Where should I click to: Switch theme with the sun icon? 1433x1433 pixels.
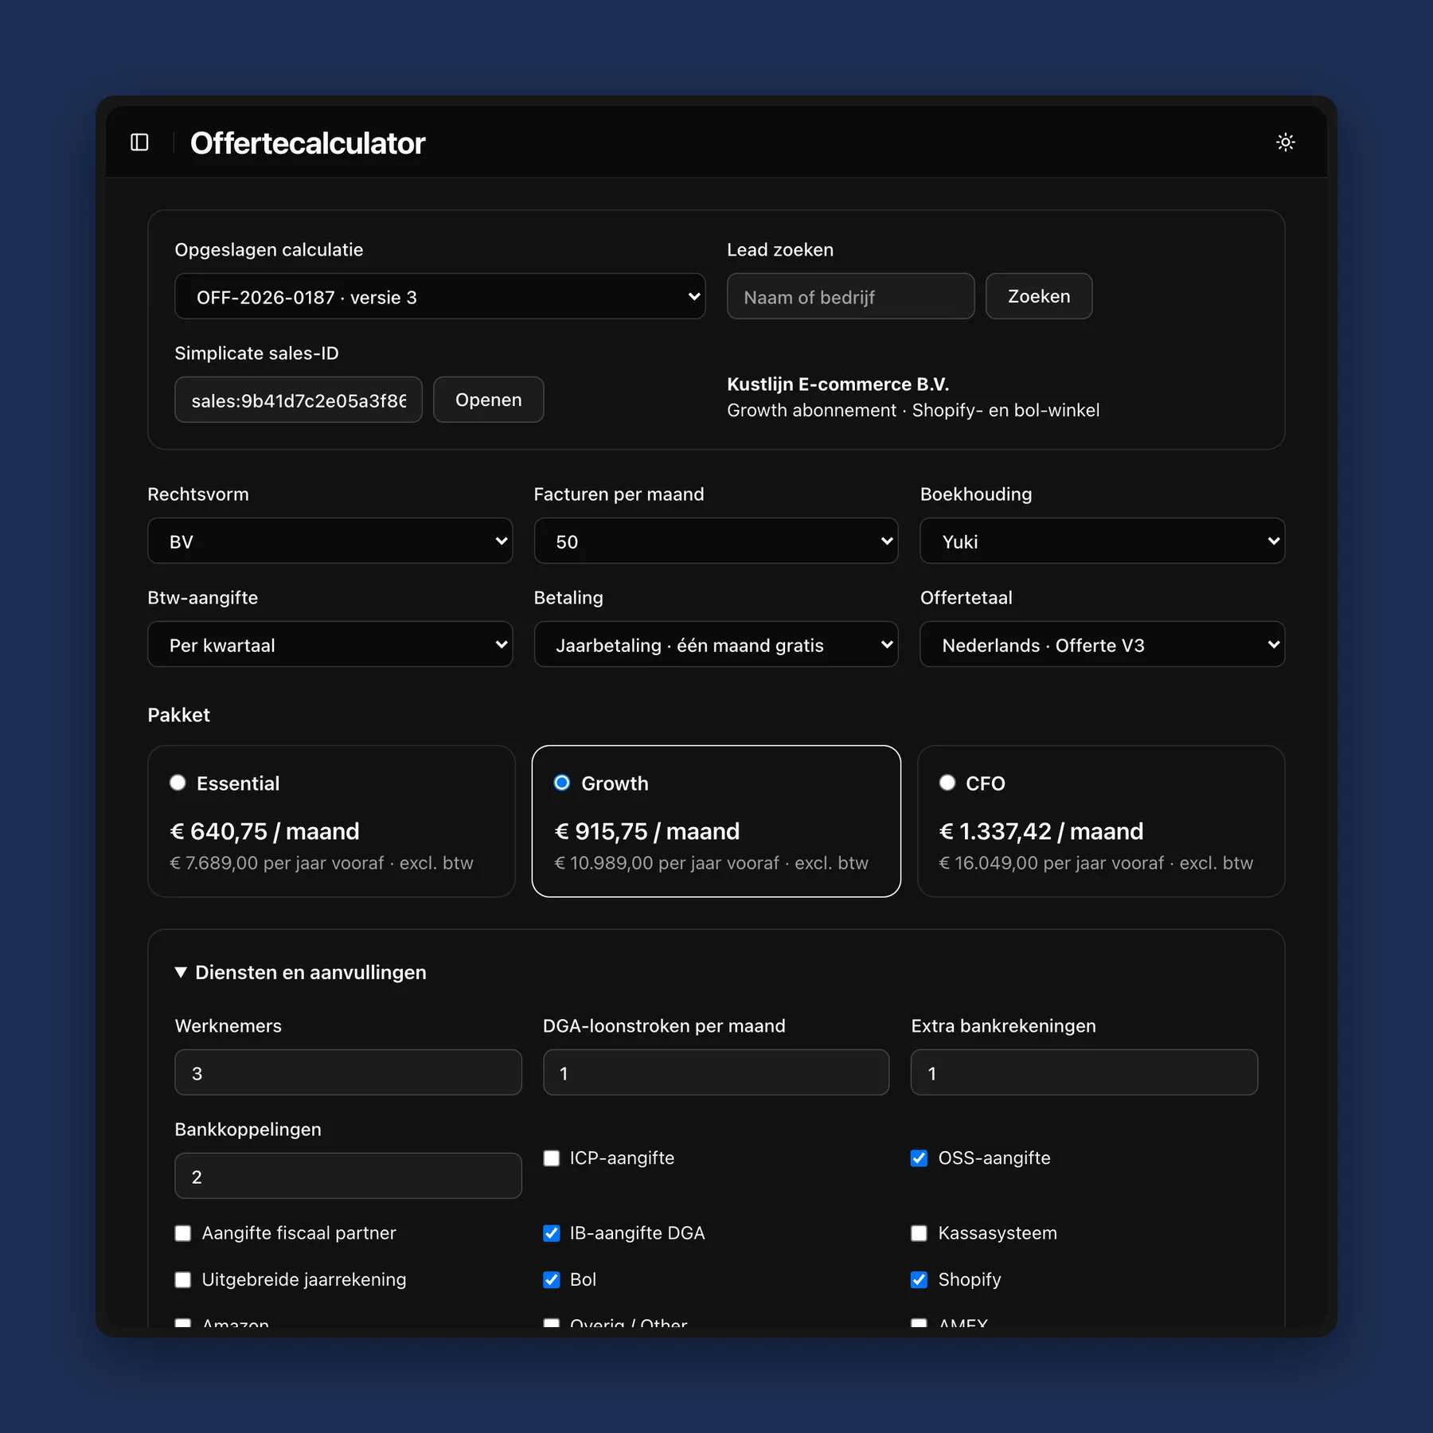tap(1285, 143)
